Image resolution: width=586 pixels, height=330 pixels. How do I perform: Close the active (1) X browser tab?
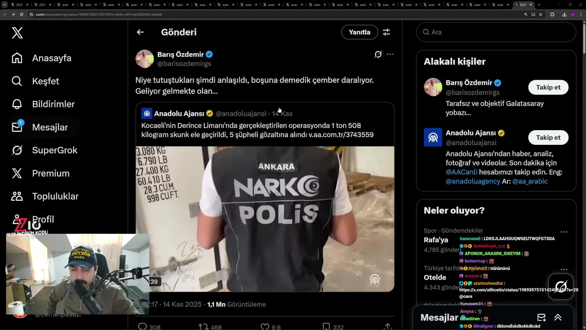(531, 5)
